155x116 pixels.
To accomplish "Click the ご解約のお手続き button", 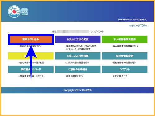I will (x=77, y=69).
